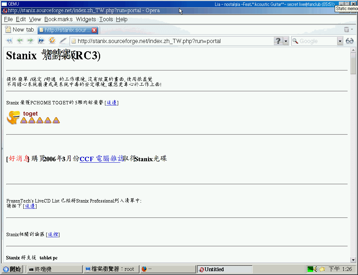Click the Rewind navigation icon
Viewport: 358px width, 275px height.
(x=9, y=41)
